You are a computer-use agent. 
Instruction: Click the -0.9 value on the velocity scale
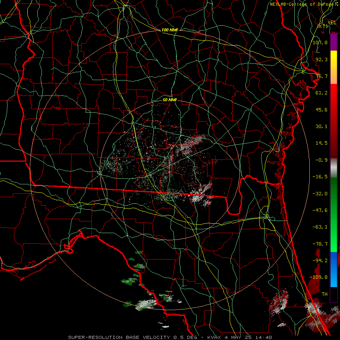pyautogui.click(x=321, y=160)
